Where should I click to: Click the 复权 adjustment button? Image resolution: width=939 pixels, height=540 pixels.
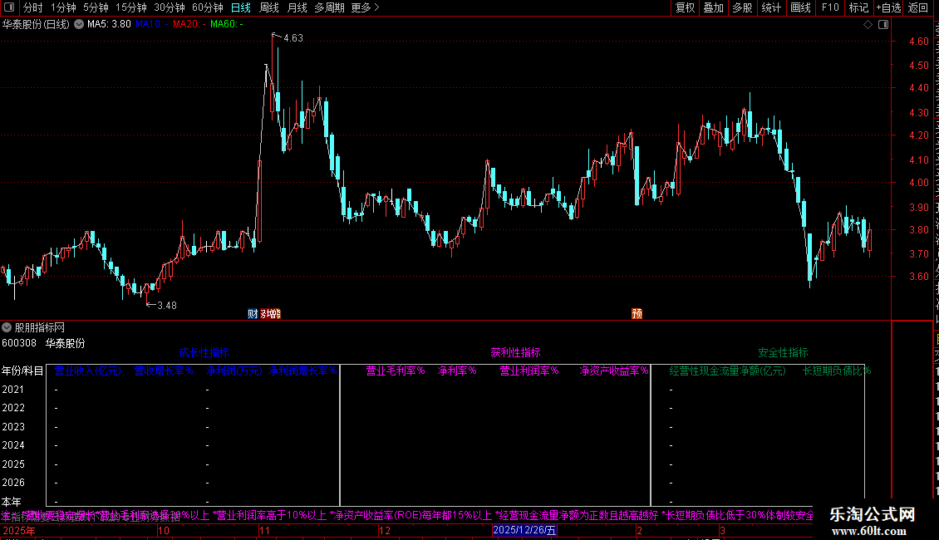(685, 7)
